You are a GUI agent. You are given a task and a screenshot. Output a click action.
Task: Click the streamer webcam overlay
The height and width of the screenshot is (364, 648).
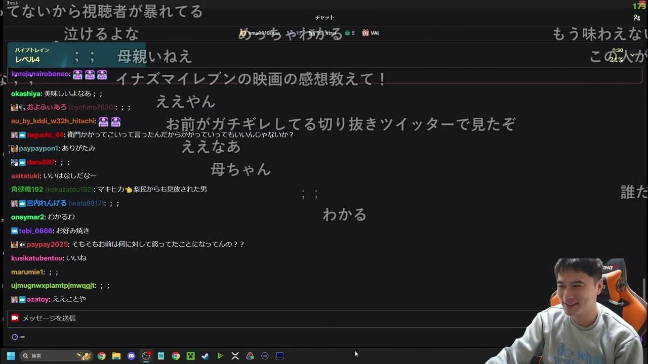[566, 311]
